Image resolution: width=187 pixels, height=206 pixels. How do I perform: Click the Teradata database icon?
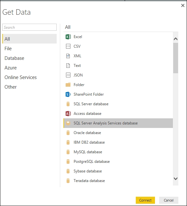[x=68, y=181]
